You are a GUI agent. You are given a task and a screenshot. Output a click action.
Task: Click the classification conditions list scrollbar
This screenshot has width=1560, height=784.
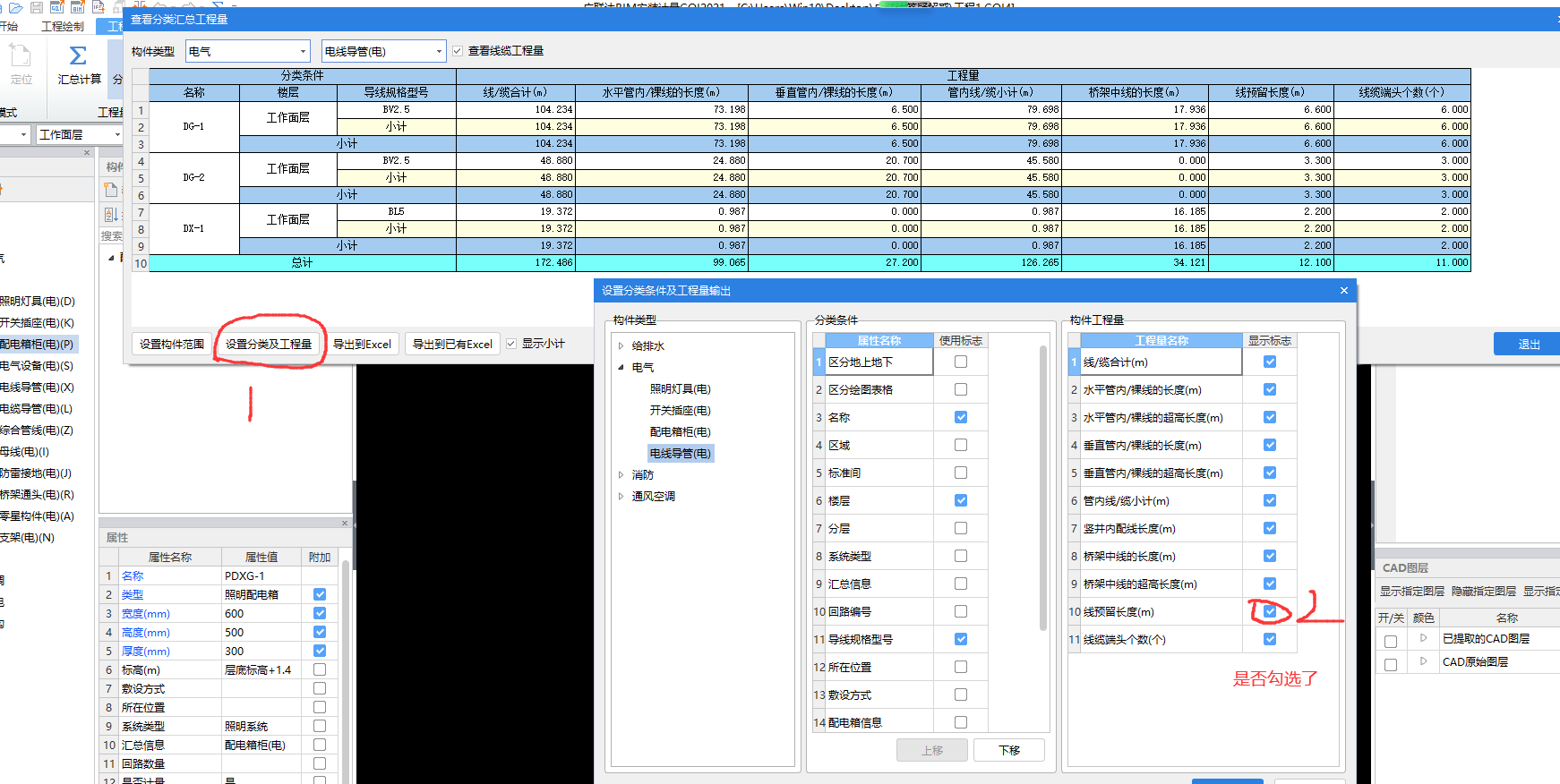[1043, 488]
